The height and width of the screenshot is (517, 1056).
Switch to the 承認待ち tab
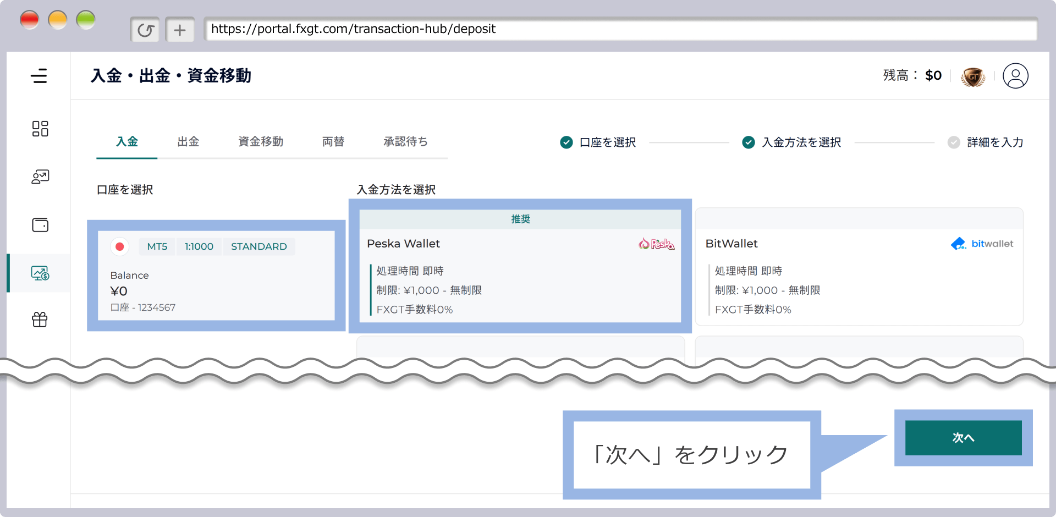click(x=405, y=142)
